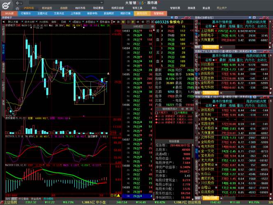273x205 pixels.
Task: Click the 图形叠加 button
Action: coord(105,22)
